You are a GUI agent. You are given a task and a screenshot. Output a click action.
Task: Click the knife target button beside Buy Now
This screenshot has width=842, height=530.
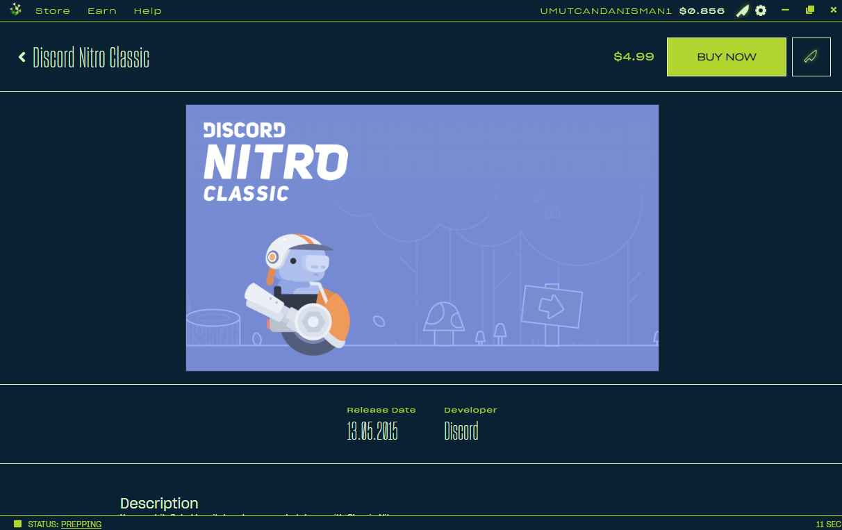point(811,57)
